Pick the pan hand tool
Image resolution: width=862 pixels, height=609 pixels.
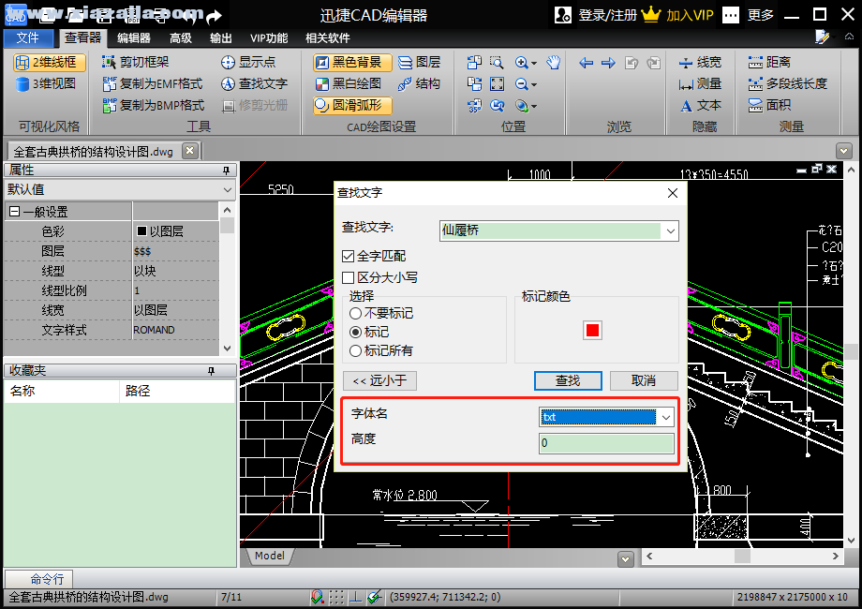[554, 62]
